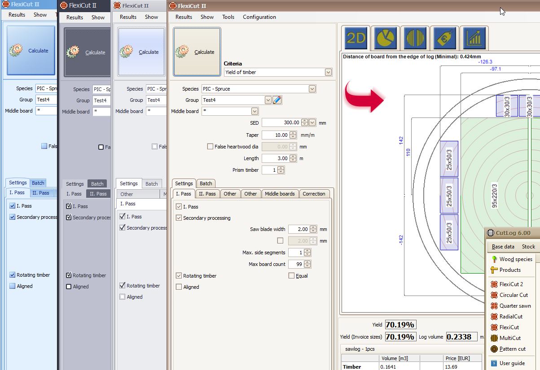Open Show menu in front window
Screen dimensions: 540x370
coord(207,17)
